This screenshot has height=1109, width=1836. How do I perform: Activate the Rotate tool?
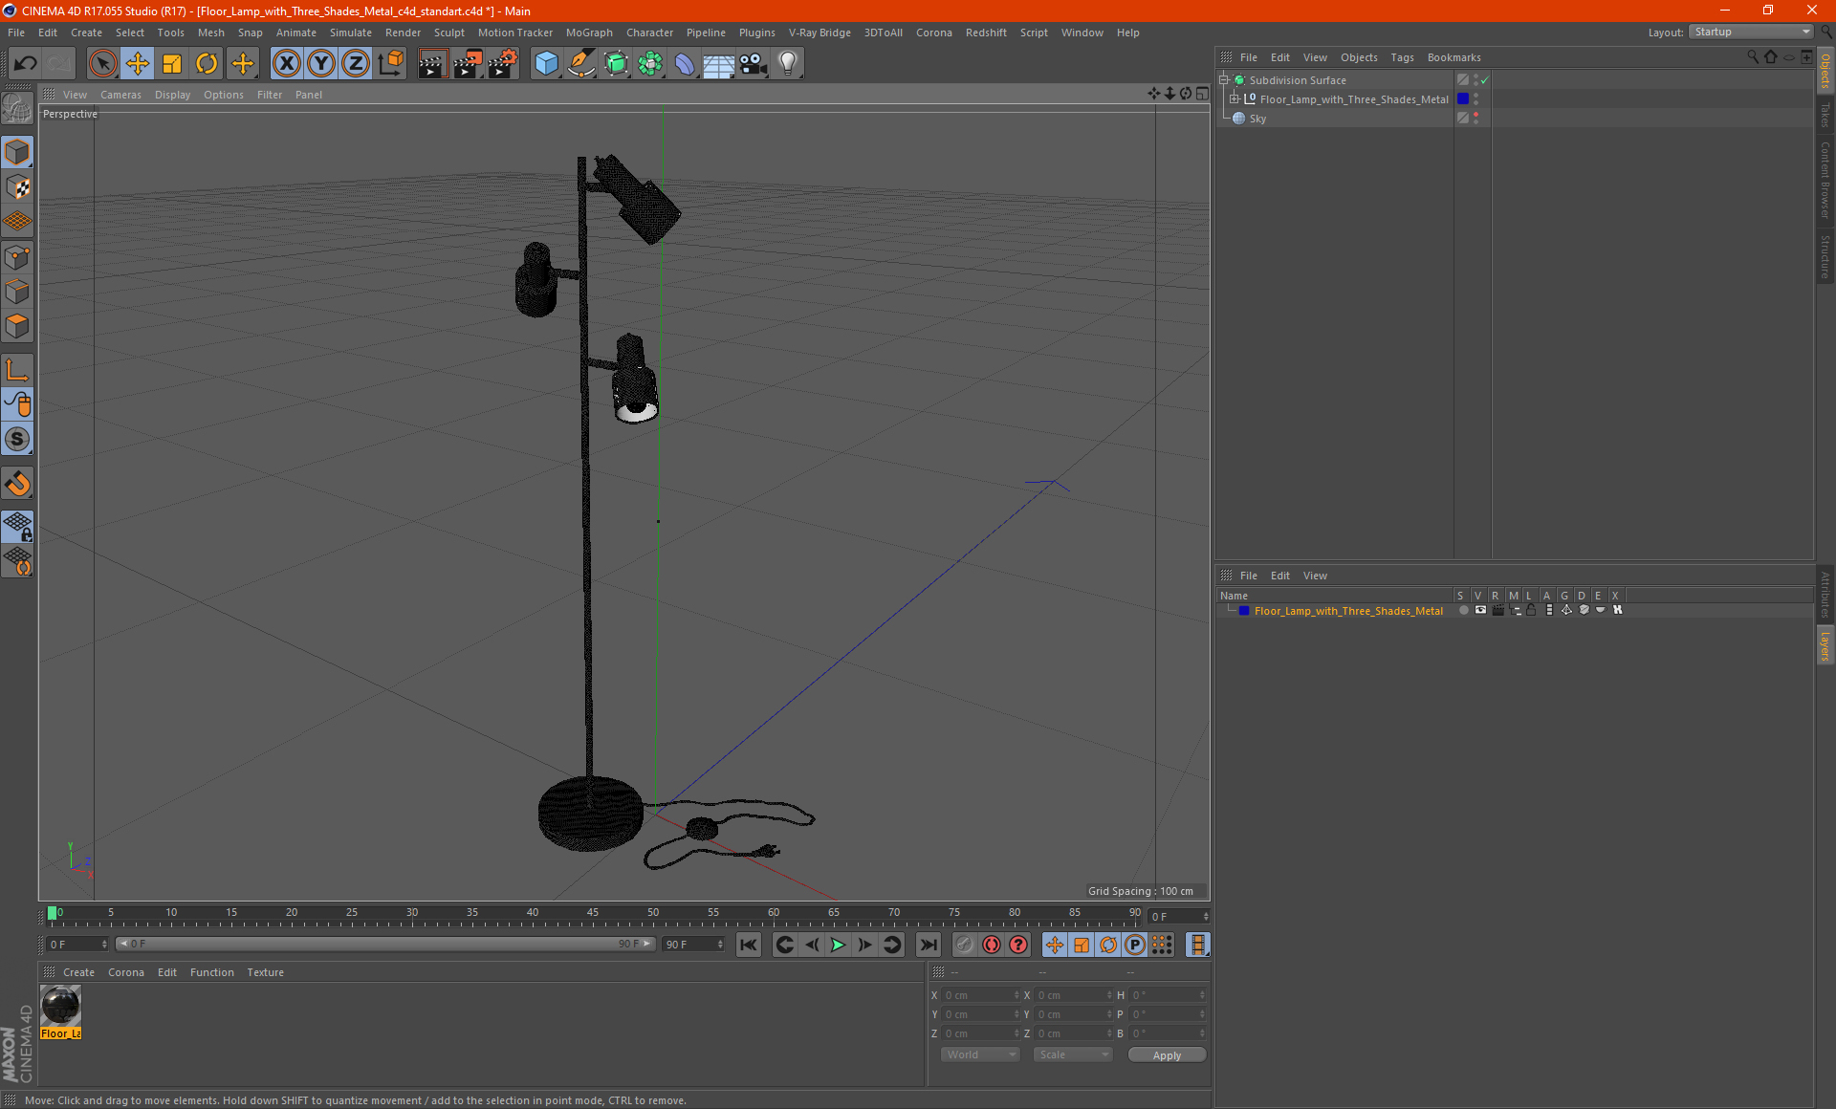tap(207, 64)
